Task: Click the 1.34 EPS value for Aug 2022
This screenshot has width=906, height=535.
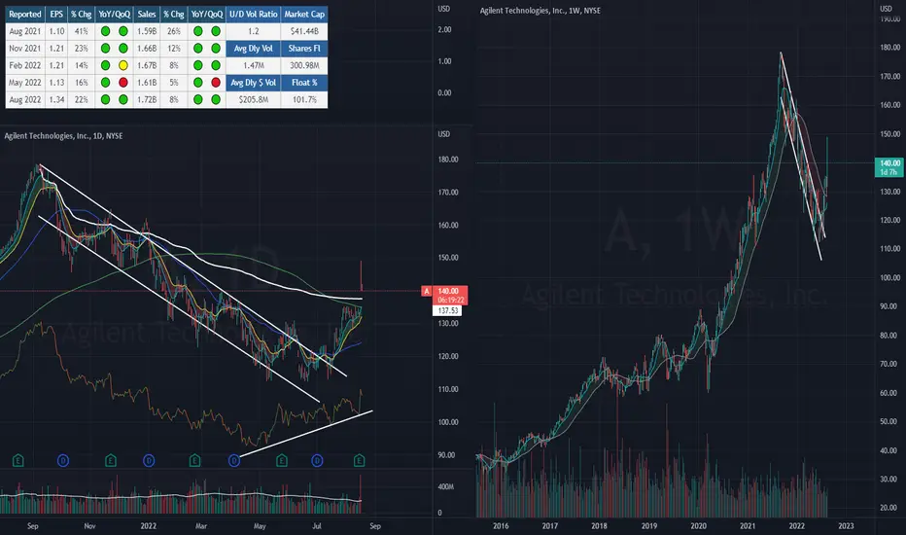Action: (56, 99)
